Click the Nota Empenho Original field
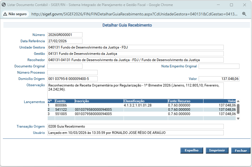This screenshot has height=167, width=252. 219,66
